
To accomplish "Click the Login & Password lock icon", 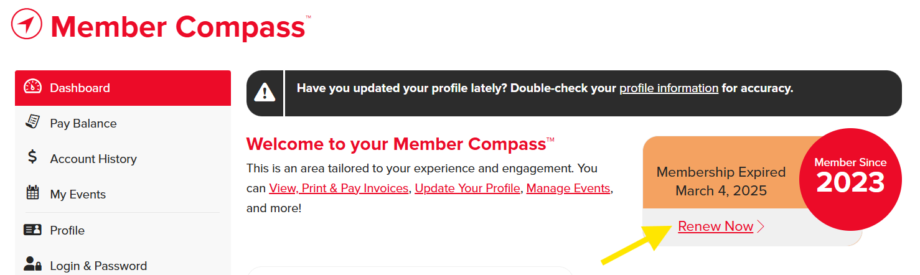I will (32, 264).
